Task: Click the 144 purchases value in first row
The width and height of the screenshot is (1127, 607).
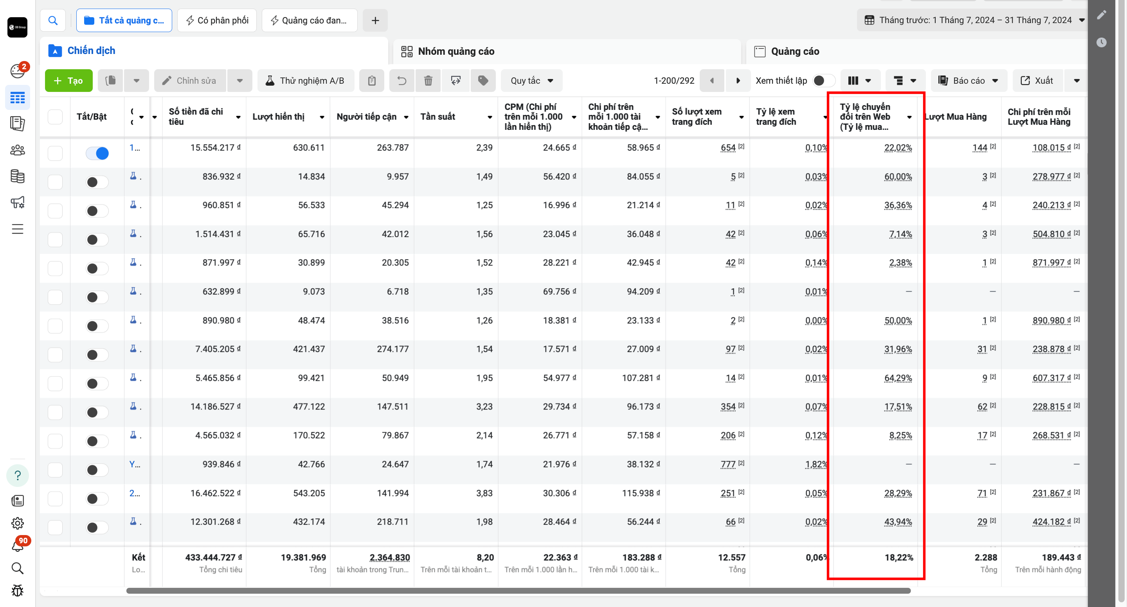Action: point(980,148)
